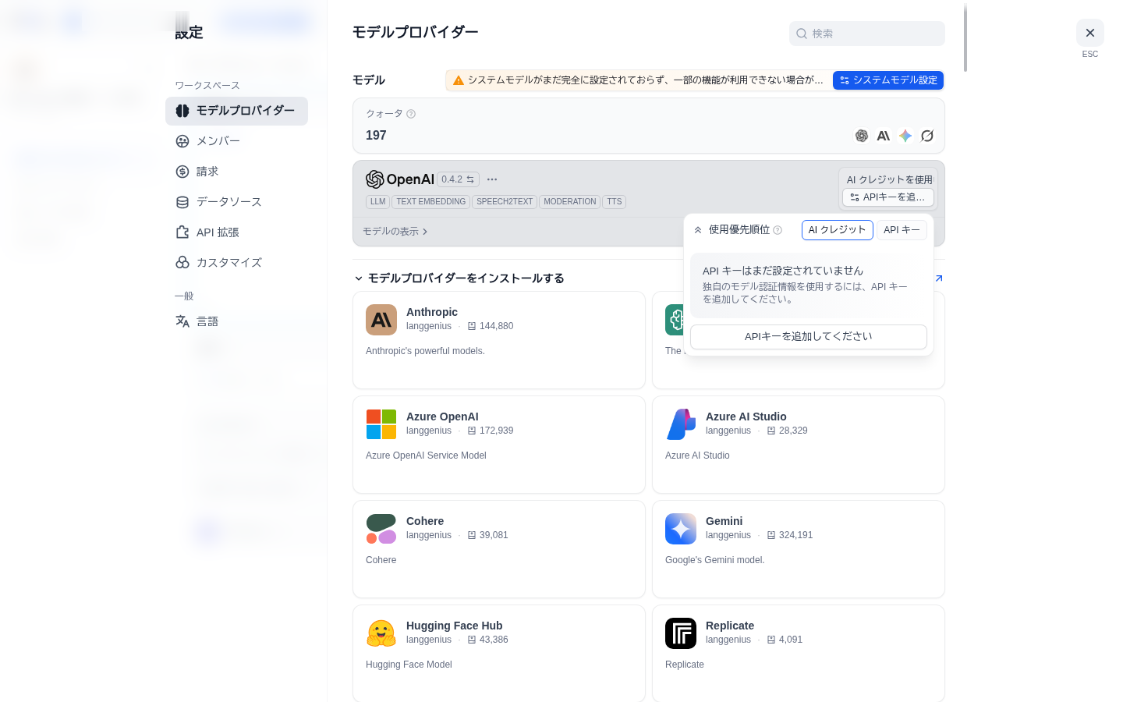Open API 拡張 settings page
This screenshot has height=702, width=1123.
(x=236, y=232)
